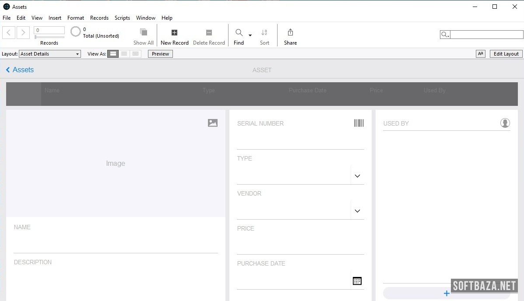This screenshot has height=301, width=524.
Task: Expand the Vendor dropdown arrow
Action: tap(357, 211)
